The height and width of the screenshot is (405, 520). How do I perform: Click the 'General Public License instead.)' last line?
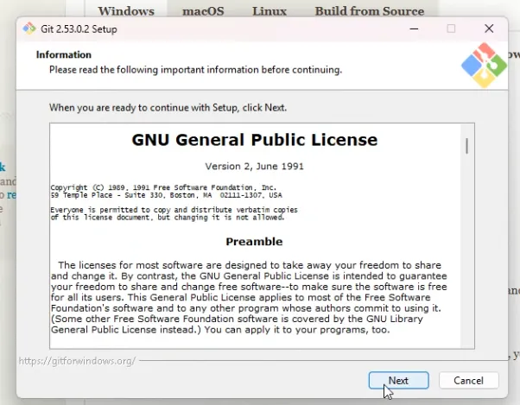tap(220, 330)
